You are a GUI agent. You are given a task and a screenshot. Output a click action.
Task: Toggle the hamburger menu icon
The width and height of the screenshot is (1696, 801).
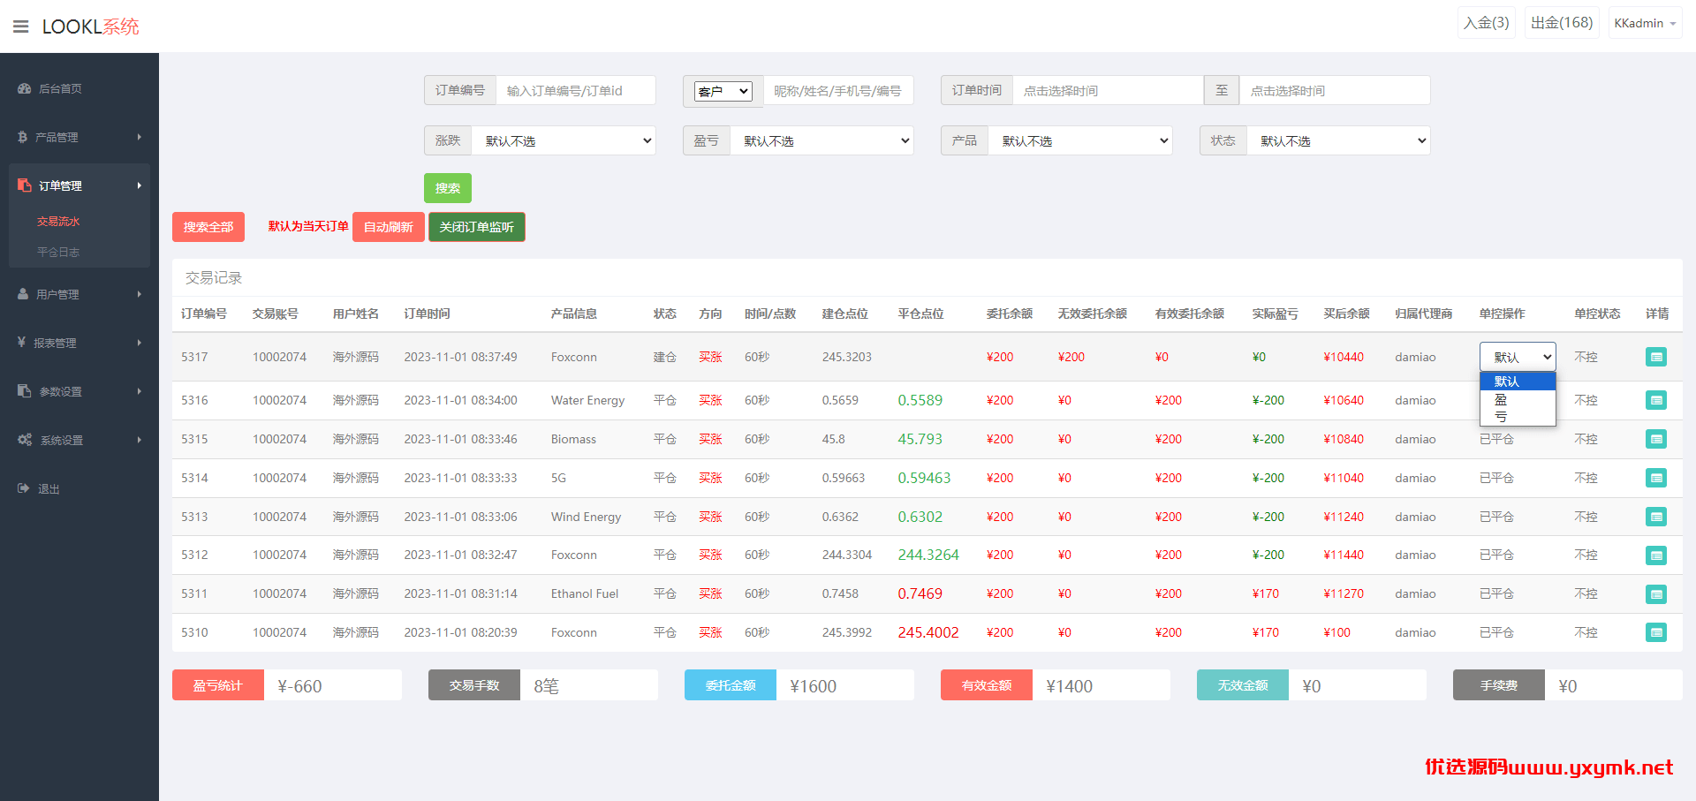(x=21, y=26)
